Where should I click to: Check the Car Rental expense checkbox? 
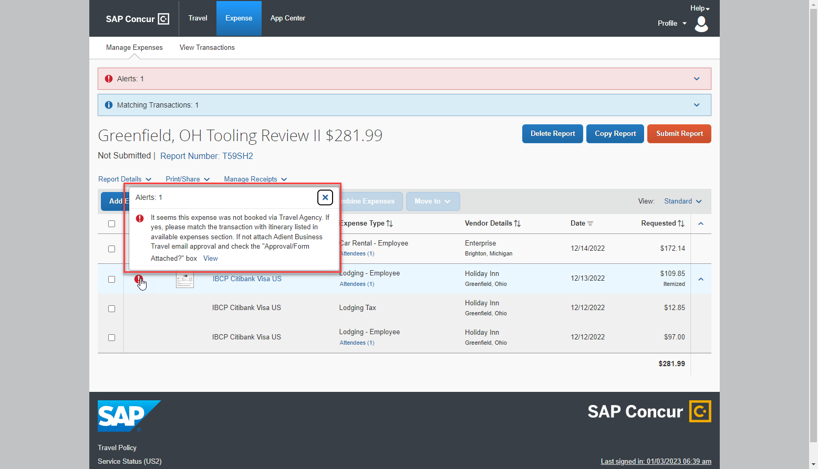[111, 249]
